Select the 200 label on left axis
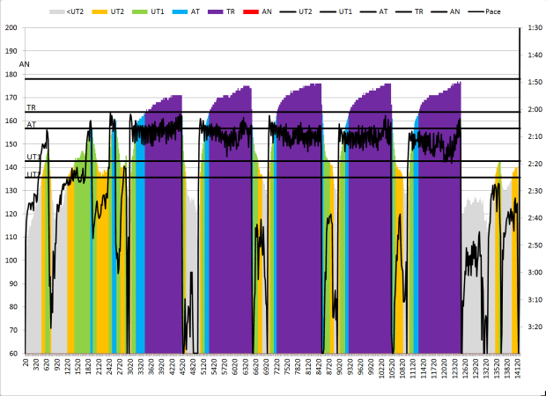The width and height of the screenshot is (546, 396). (x=11, y=28)
